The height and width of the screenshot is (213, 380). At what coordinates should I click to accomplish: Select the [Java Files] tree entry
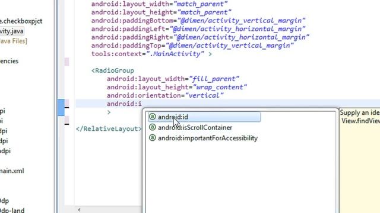13,41
